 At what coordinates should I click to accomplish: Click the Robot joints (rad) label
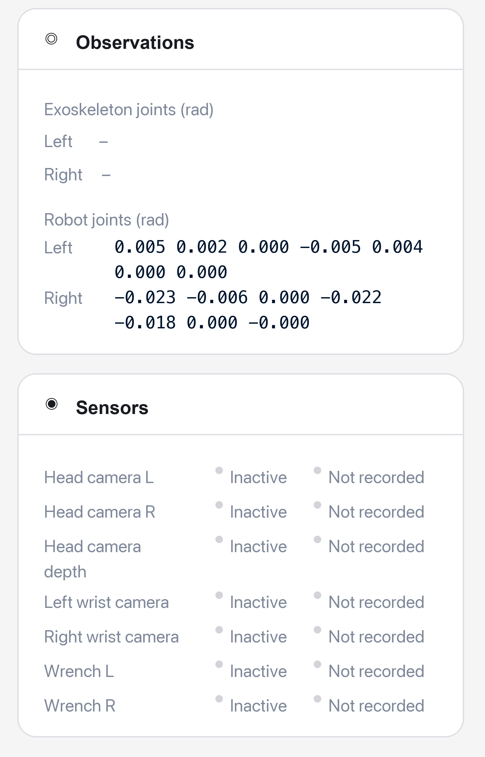click(107, 220)
